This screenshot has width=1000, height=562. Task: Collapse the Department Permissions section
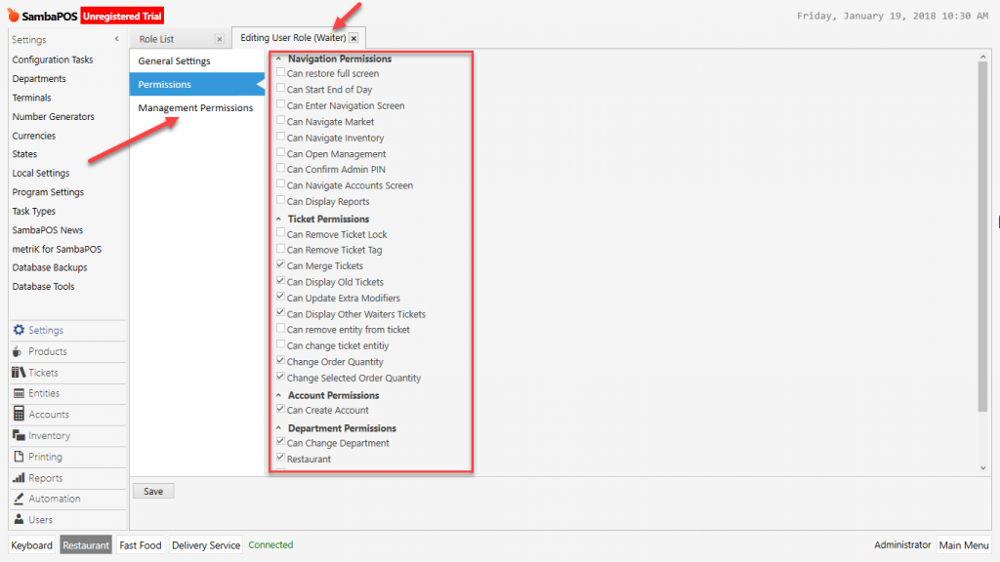click(278, 427)
